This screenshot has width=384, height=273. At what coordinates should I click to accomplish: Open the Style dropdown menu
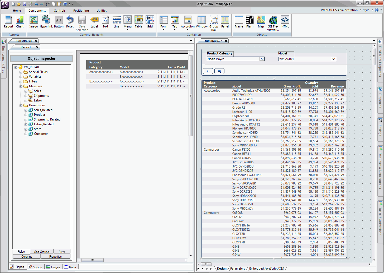[x=368, y=10]
